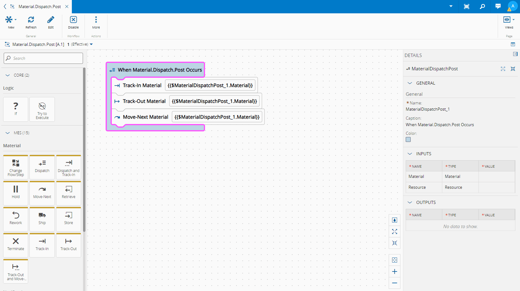Select the Hold material block
The height and width of the screenshot is (291, 520).
[x=16, y=192]
